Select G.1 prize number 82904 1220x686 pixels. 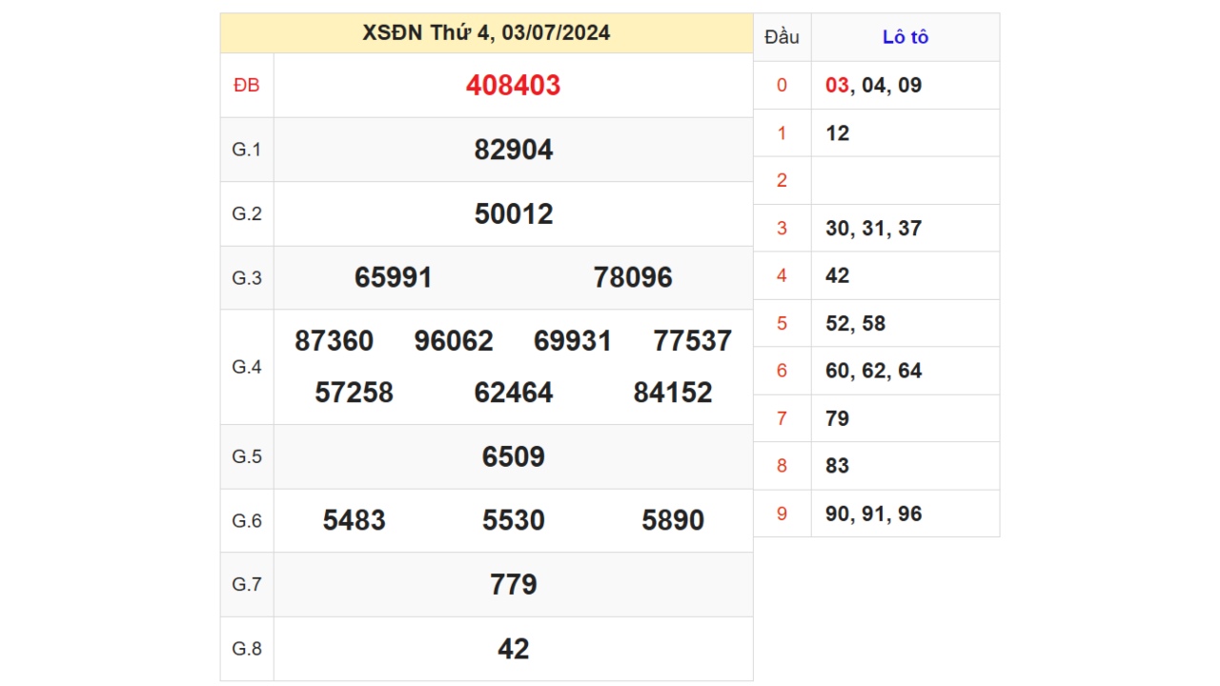513,150
